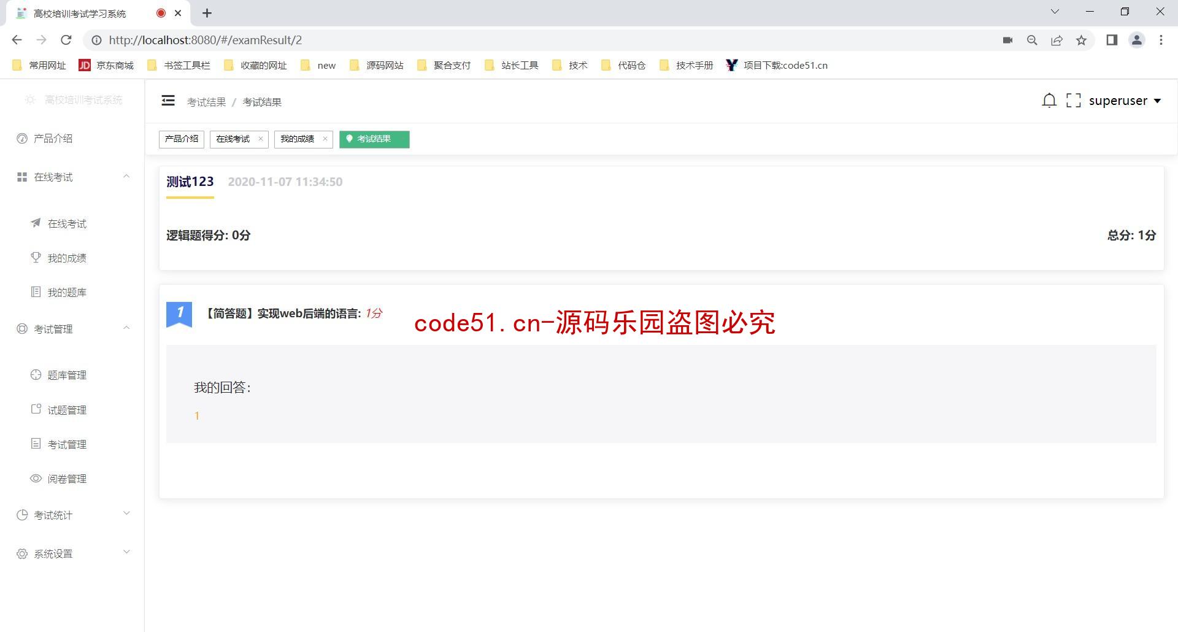
Task: Switch to the 在线考试 page tag
Action: point(233,139)
